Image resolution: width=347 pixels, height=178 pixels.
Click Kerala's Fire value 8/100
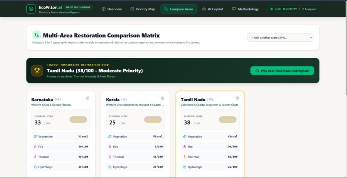(x=159, y=147)
